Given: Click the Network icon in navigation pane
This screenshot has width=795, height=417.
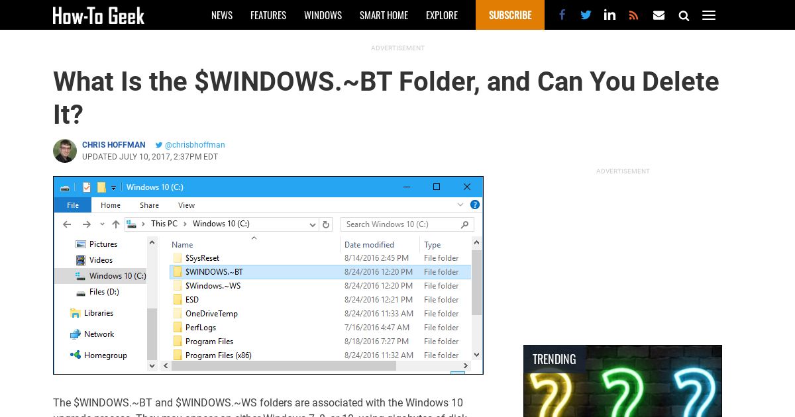Looking at the screenshot, I should coord(75,334).
